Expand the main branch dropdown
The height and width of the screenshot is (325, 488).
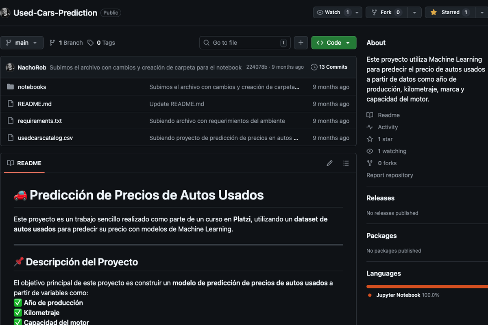tap(22, 43)
